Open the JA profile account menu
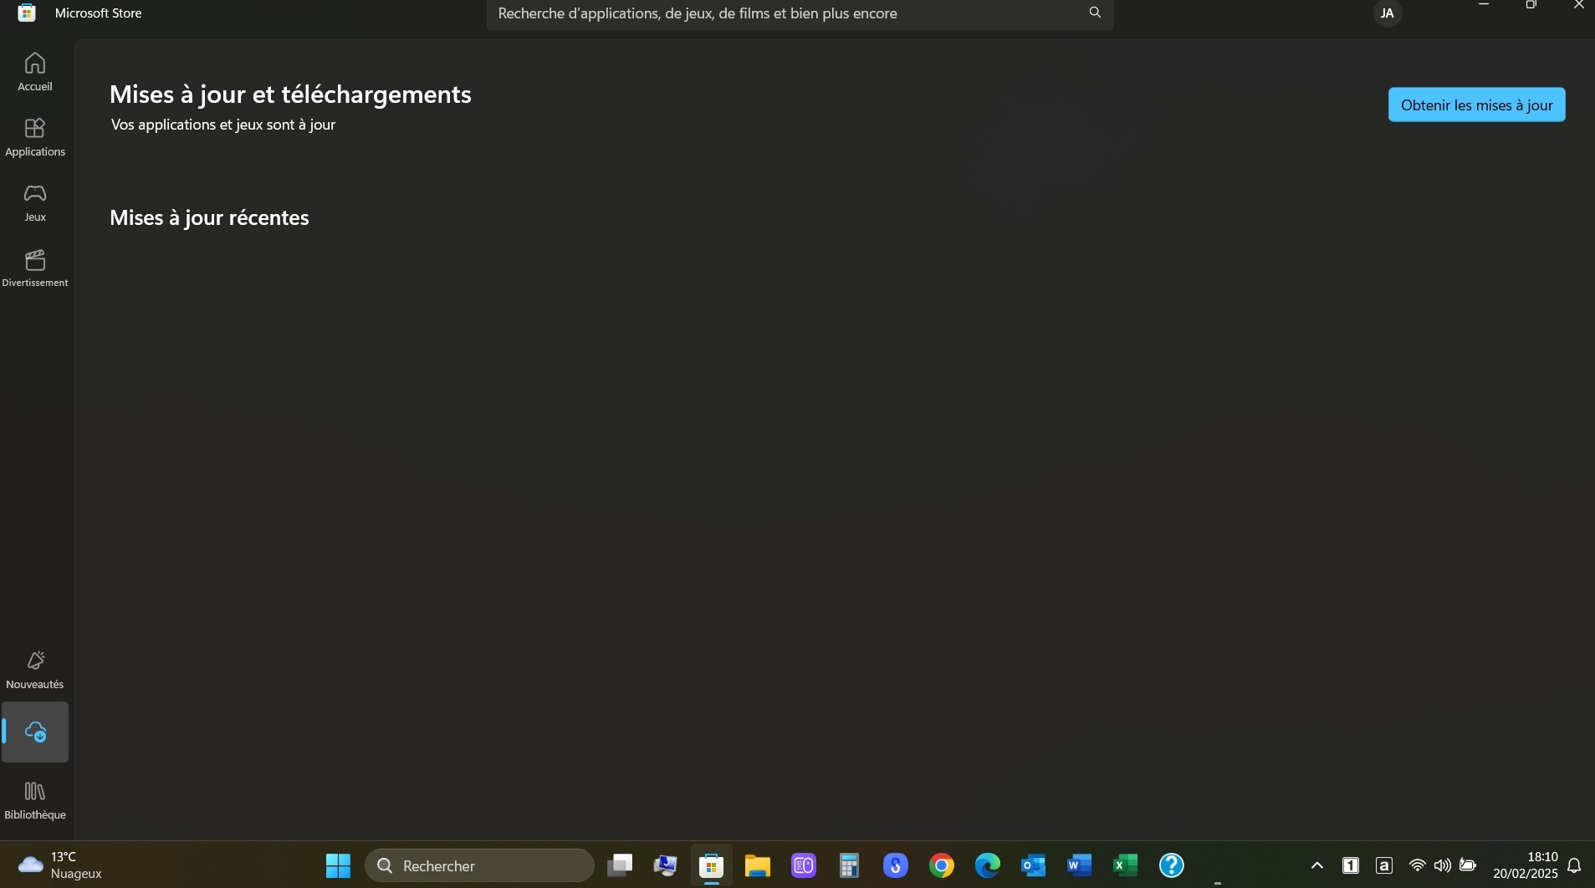Screen dimensions: 1595x888 [x=1388, y=13]
